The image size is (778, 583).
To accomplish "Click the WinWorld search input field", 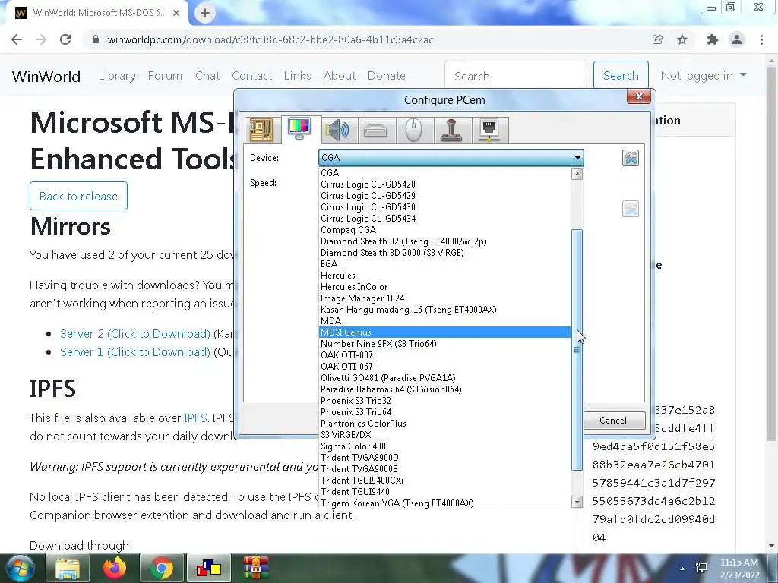I will tap(516, 76).
